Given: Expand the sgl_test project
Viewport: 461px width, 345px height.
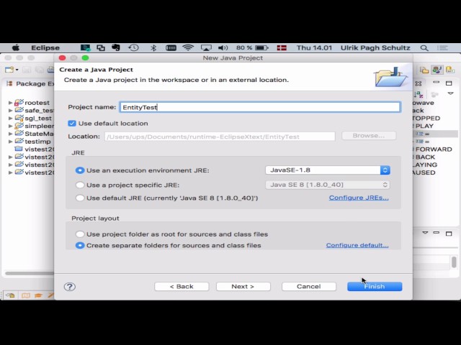Looking at the screenshot, I should (x=10, y=118).
